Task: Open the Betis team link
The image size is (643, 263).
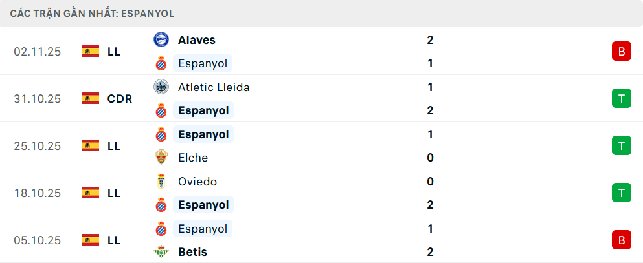Action: (x=192, y=252)
